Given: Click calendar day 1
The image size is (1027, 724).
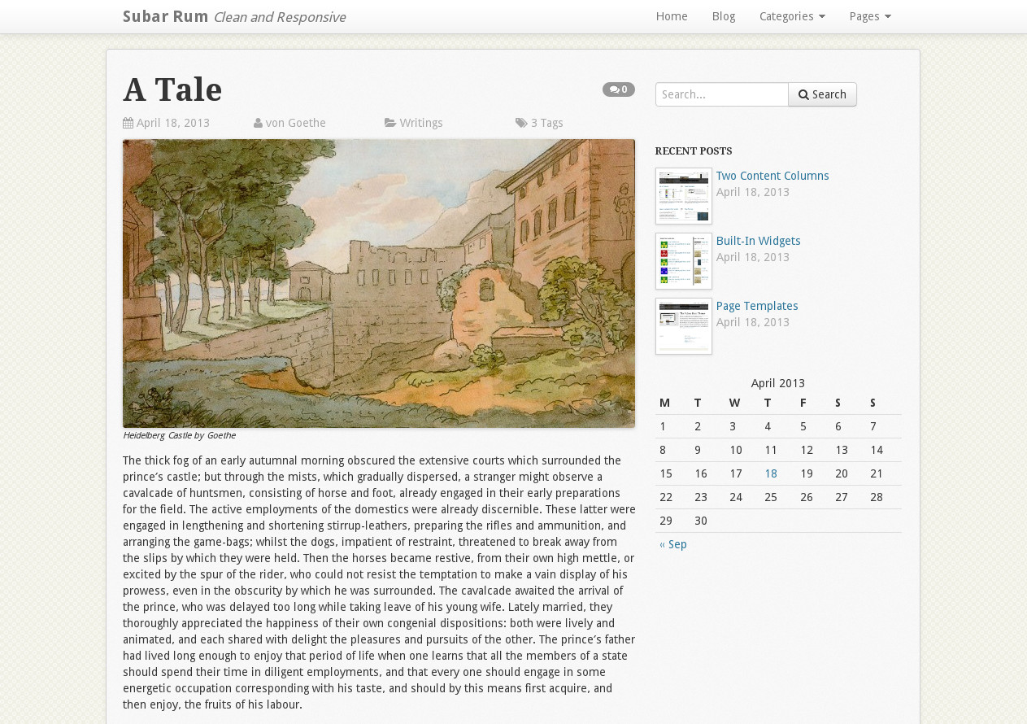Looking at the screenshot, I should click(x=663, y=426).
